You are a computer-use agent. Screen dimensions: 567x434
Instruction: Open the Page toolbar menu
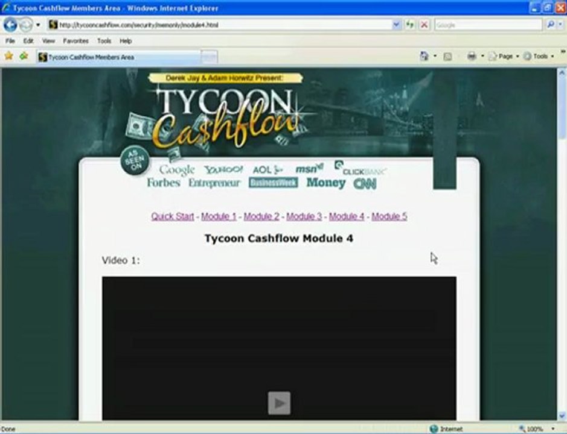[504, 56]
